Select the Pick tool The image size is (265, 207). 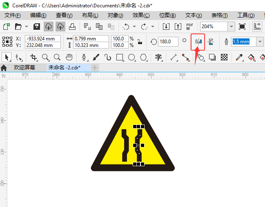tap(7, 57)
